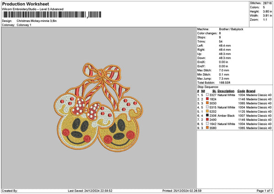Click the barcode under the worksheet title

click(x=52, y=15)
